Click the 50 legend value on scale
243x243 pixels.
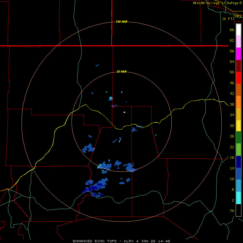232,72
